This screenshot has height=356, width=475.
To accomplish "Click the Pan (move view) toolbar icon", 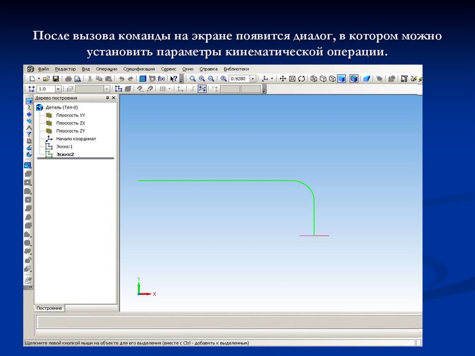I will [283, 78].
